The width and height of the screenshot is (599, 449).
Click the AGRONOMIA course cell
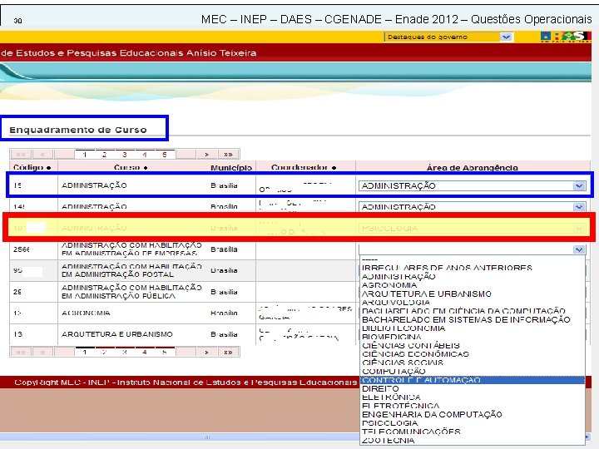(x=86, y=313)
